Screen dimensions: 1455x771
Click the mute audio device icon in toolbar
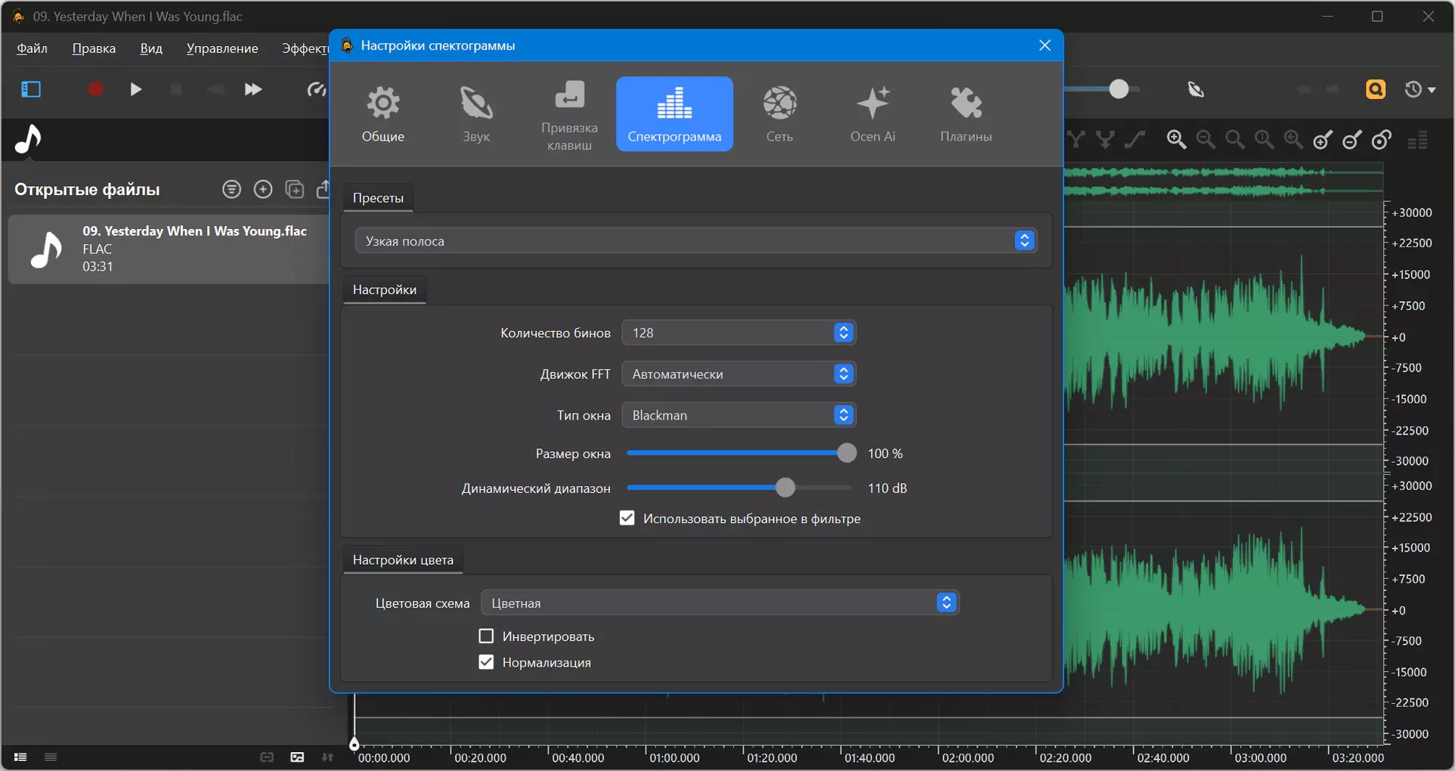coord(1196,89)
